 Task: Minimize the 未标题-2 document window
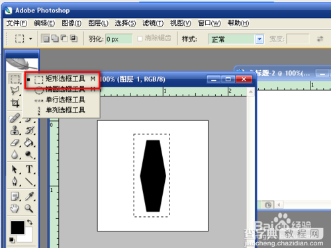pyautogui.click(x=322, y=73)
